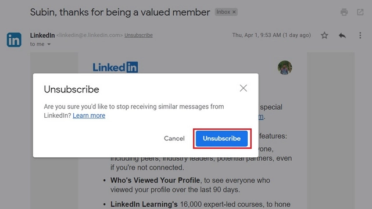
Task: Close the Unsubscribe dialog with X
Action: 243,88
